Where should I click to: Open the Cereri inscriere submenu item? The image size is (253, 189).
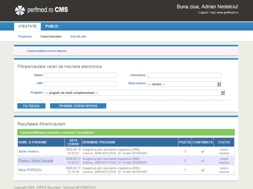51,37
